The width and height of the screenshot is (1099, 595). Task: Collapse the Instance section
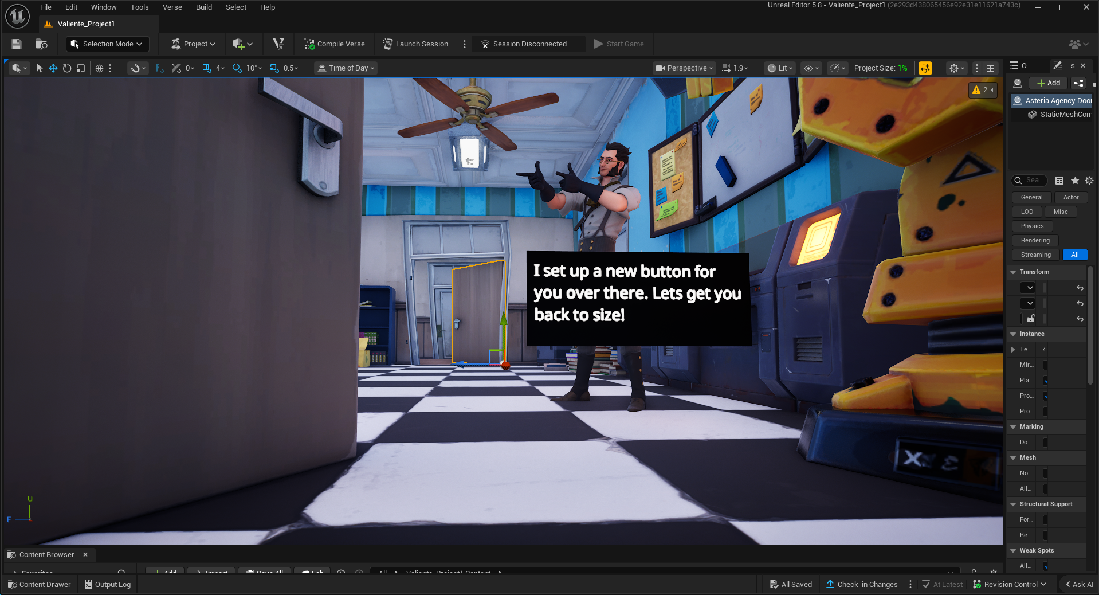(1013, 334)
